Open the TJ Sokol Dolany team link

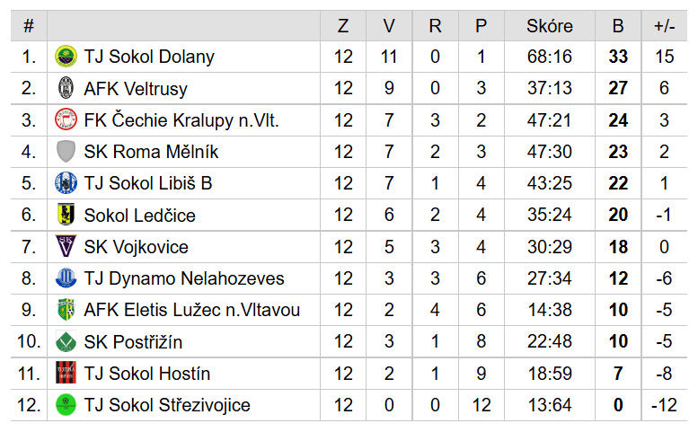click(149, 57)
